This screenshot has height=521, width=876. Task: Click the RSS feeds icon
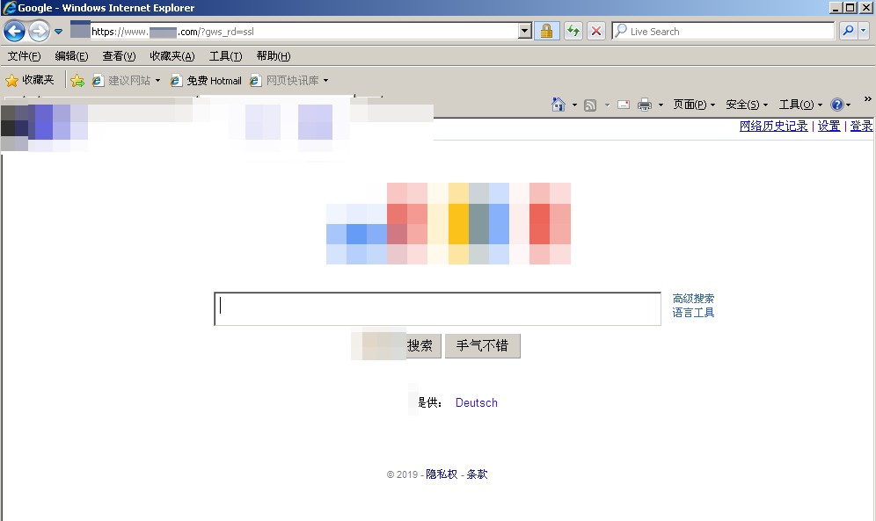pyautogui.click(x=590, y=105)
